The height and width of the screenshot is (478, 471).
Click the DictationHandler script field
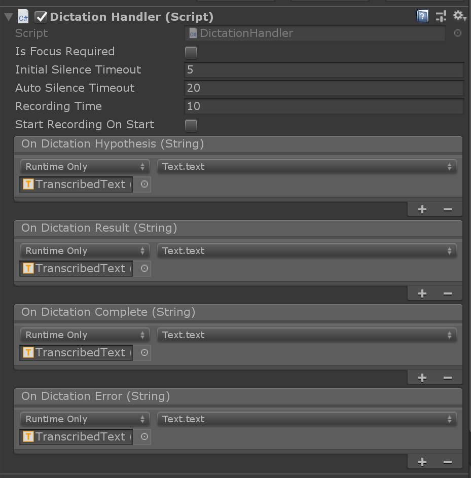315,33
